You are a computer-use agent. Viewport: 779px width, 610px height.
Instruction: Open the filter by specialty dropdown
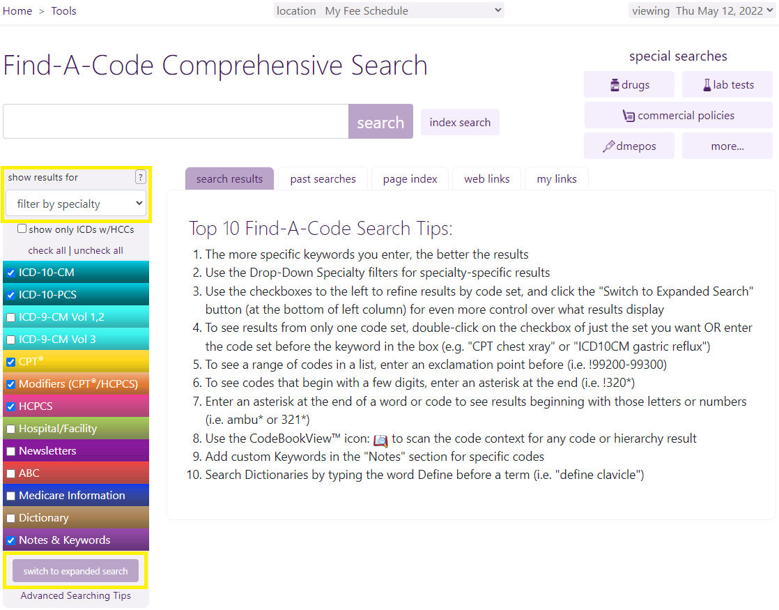[76, 204]
